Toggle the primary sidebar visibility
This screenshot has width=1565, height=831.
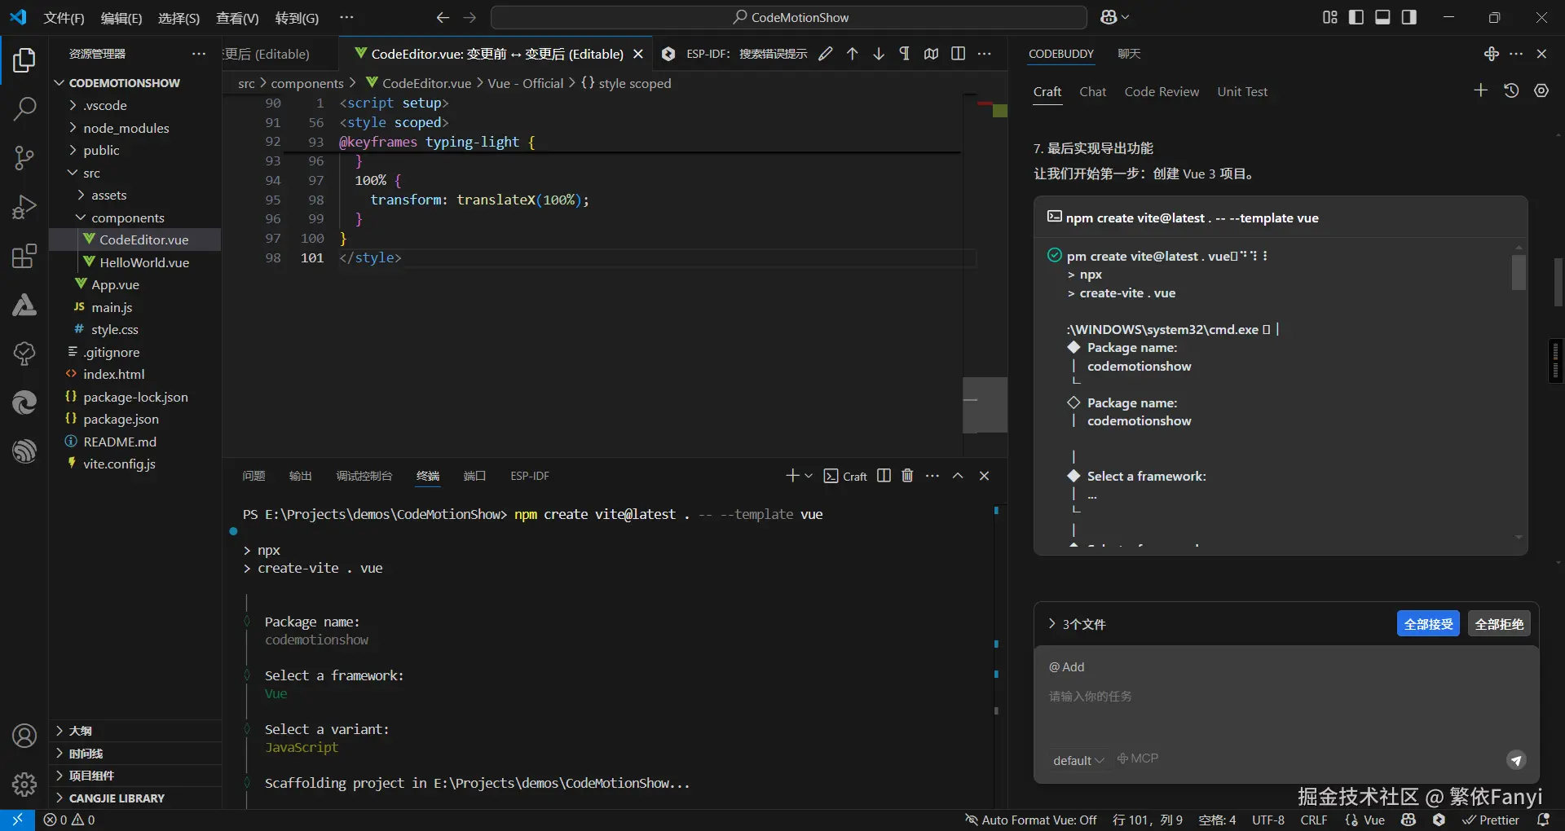point(1356,17)
